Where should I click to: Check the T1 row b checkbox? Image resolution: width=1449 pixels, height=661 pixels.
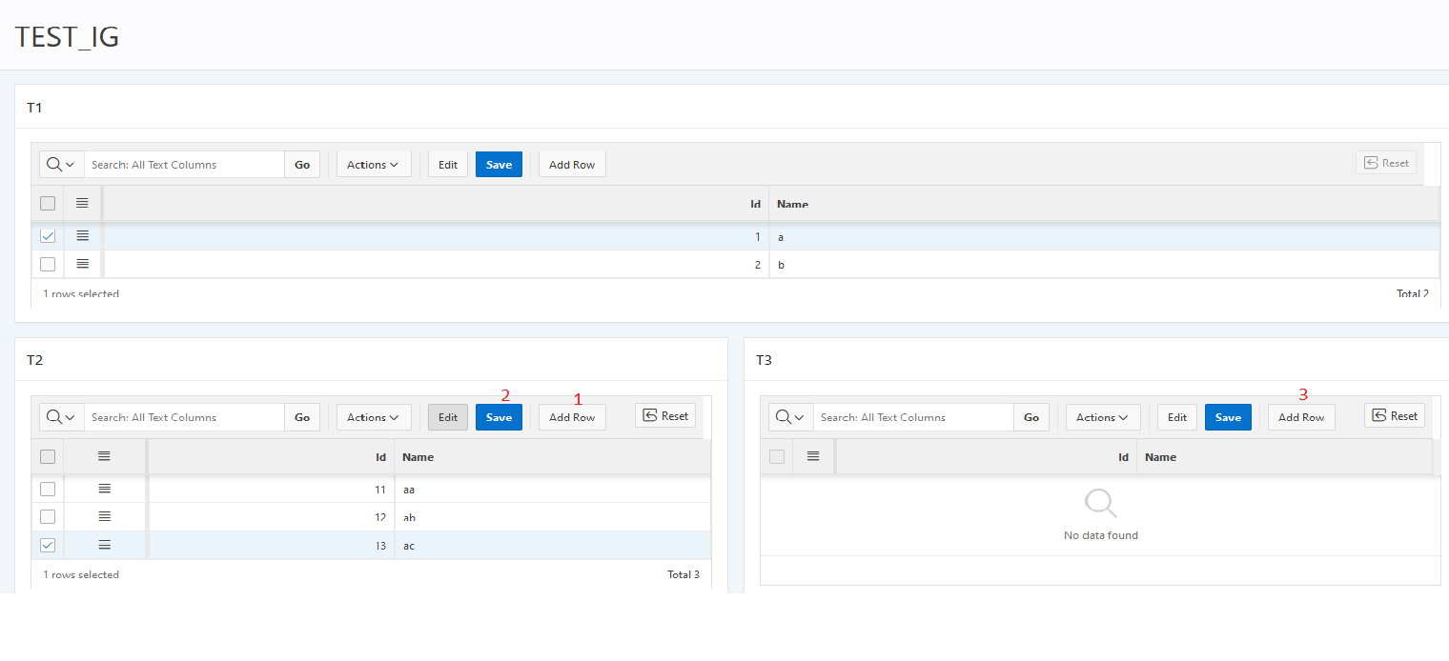coord(48,264)
